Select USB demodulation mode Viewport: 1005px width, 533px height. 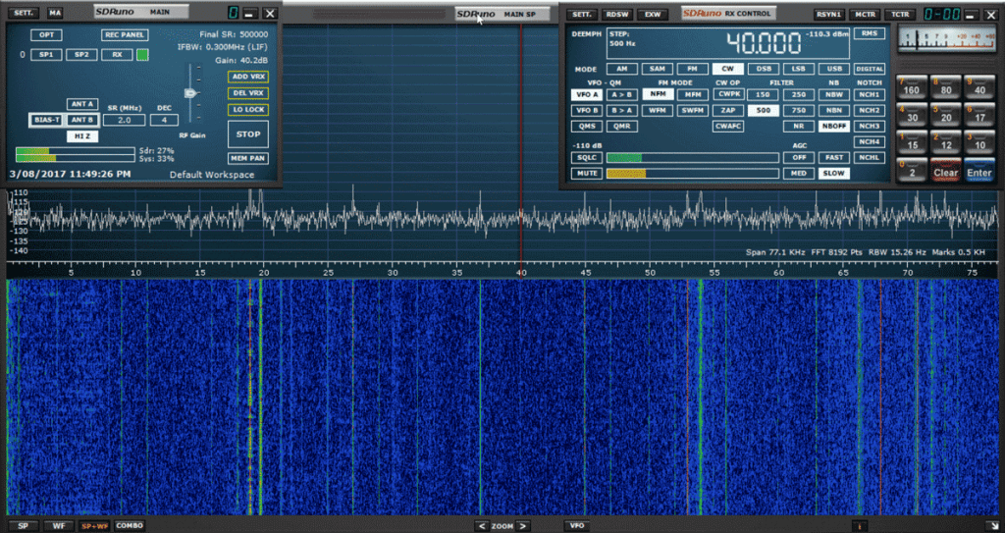834,69
